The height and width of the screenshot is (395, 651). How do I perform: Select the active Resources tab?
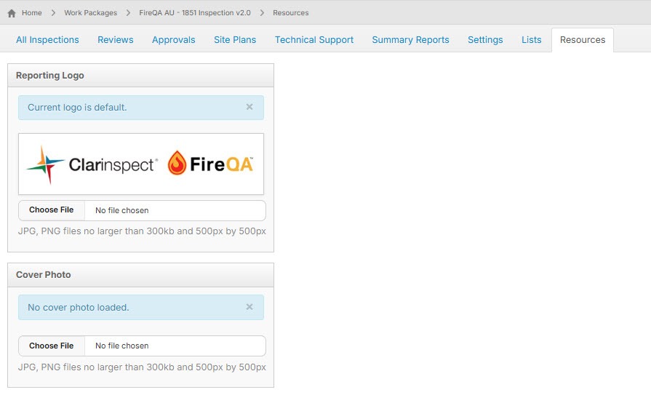pyautogui.click(x=583, y=40)
